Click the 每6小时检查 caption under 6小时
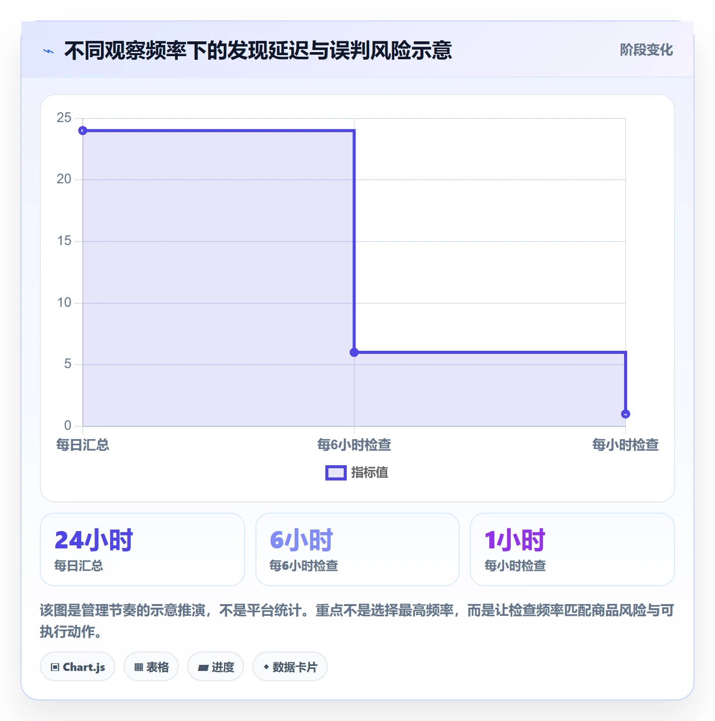This screenshot has width=715, height=721. 304,566
